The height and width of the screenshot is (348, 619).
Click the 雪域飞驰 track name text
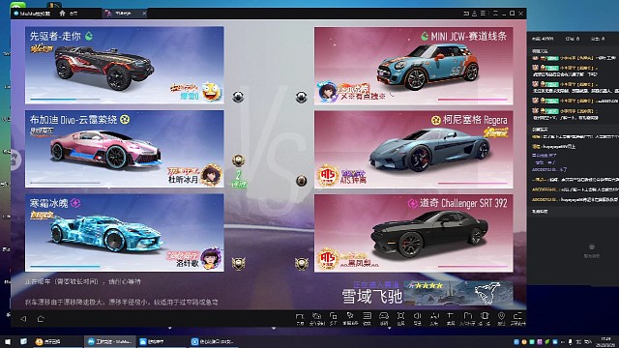pos(371,297)
